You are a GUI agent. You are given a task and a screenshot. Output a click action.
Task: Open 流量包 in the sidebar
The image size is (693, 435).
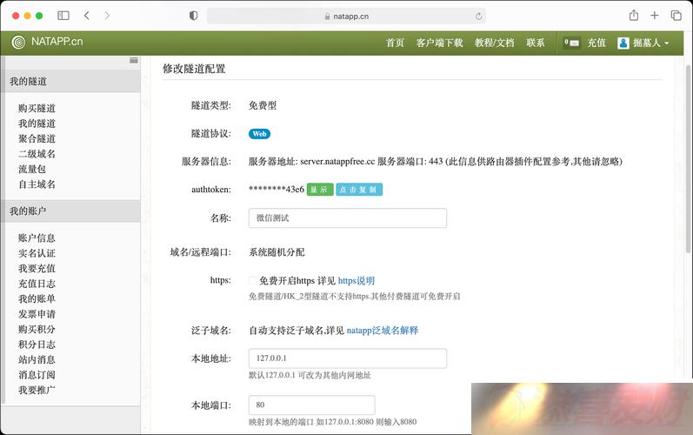tap(32, 169)
